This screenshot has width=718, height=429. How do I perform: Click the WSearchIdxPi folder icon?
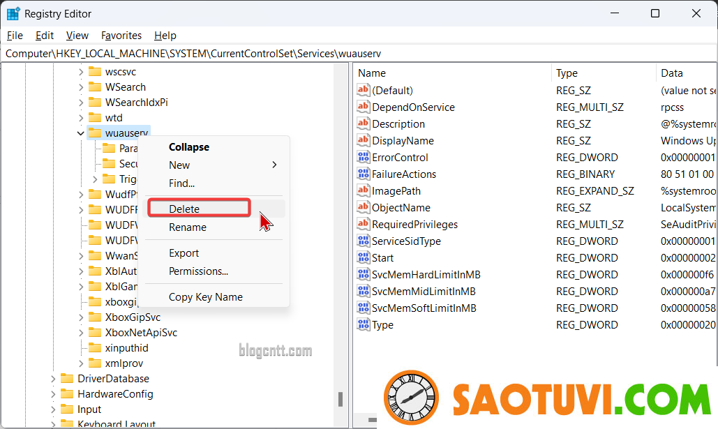[94, 102]
